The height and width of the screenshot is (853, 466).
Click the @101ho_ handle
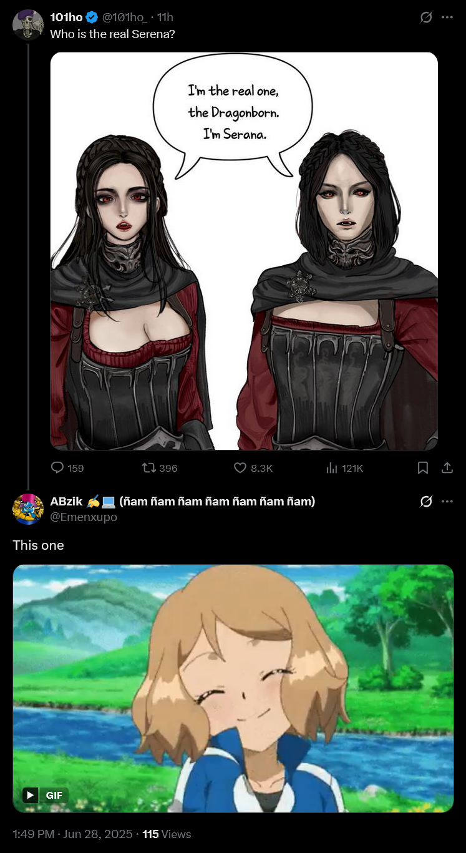pyautogui.click(x=127, y=17)
